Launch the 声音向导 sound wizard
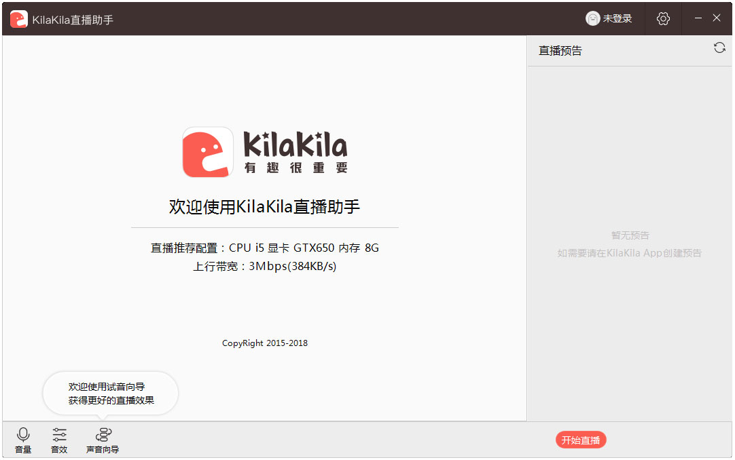Image resolution: width=735 pixels, height=460 pixels. pyautogui.click(x=103, y=440)
